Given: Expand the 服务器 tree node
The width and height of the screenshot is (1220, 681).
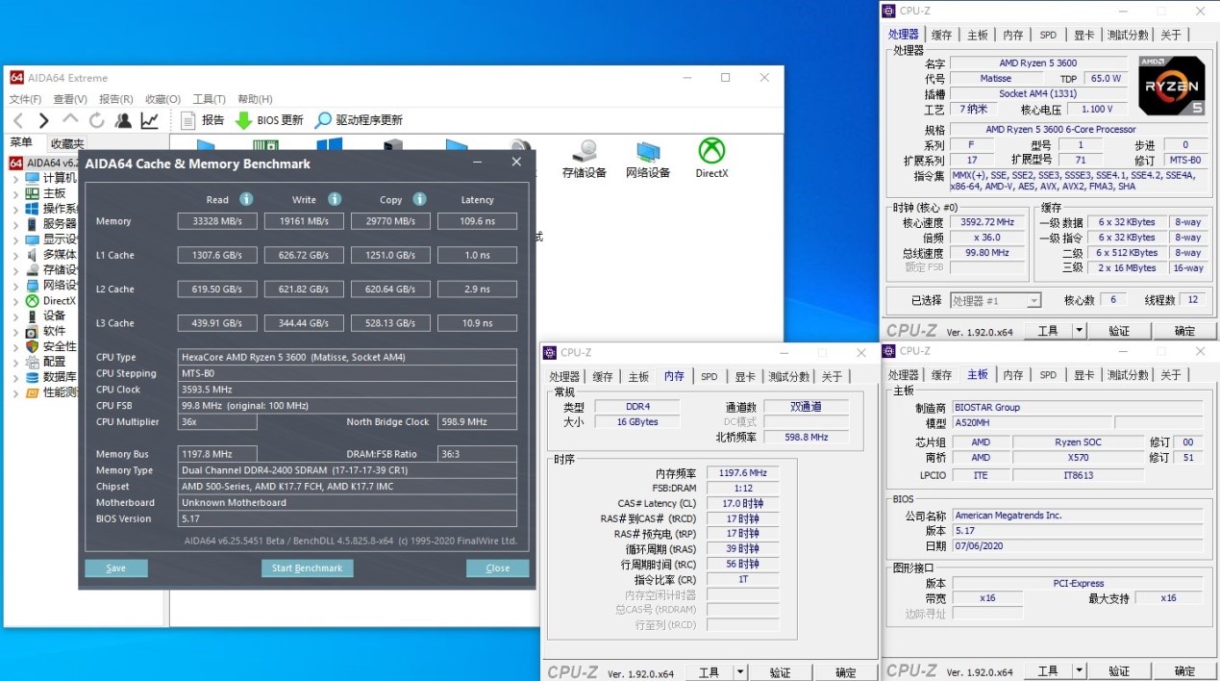Looking at the screenshot, I should click(x=15, y=224).
